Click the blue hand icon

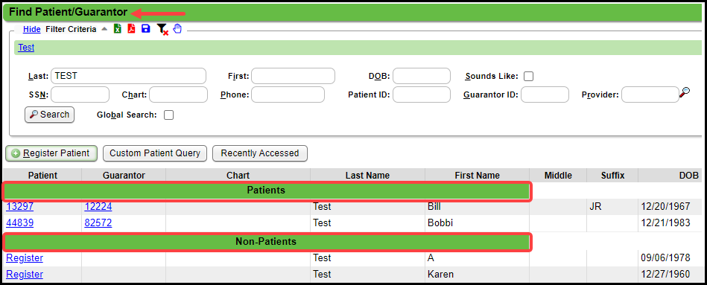(177, 29)
